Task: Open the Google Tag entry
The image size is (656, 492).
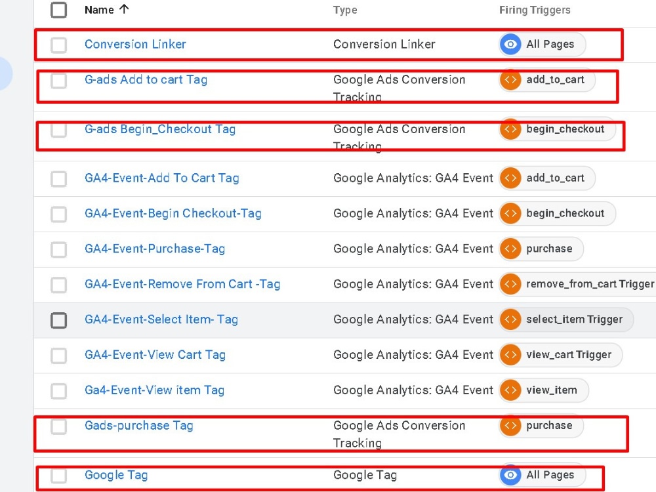Action: tap(116, 475)
